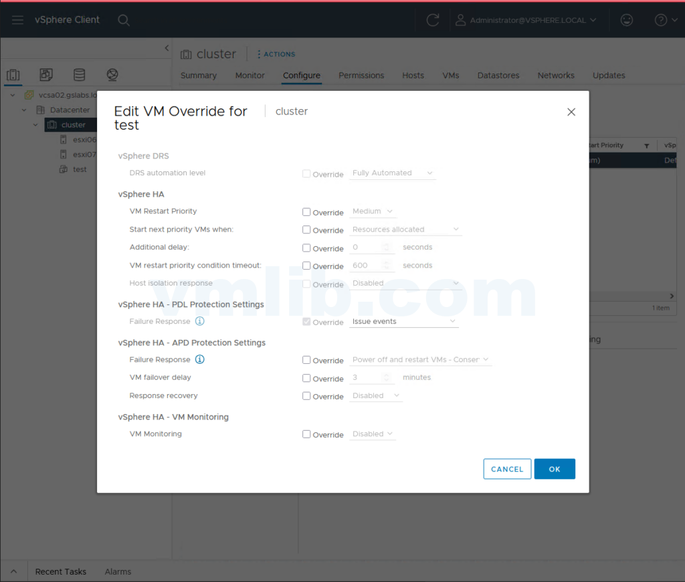Viewport: 685px width, 582px height.
Task: Open the Administrator@VSPHERE.LOCAL user menu
Action: coord(528,20)
